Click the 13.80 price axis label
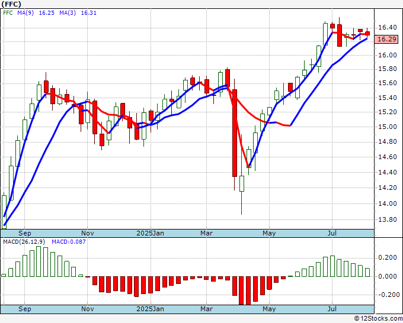This screenshot has height=323, width=403. coord(388,219)
